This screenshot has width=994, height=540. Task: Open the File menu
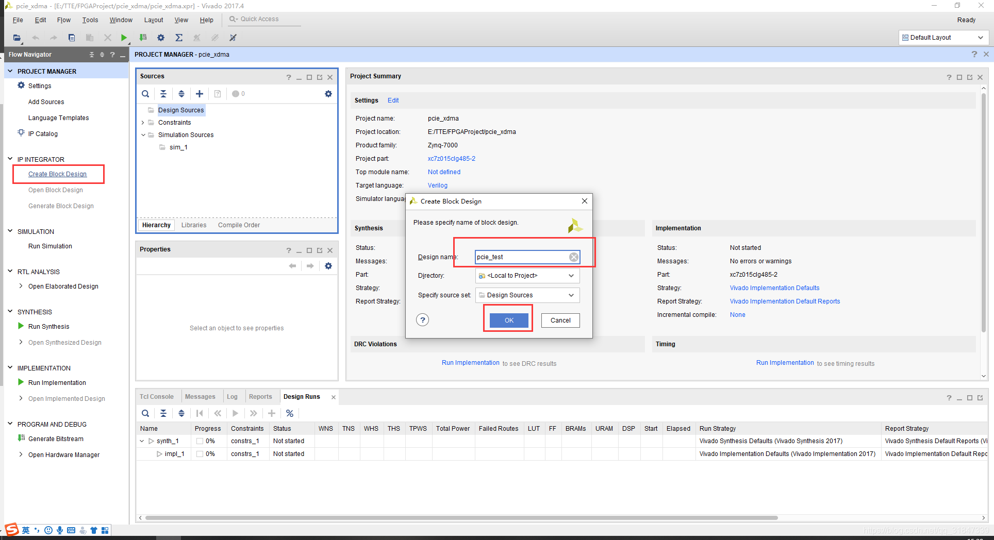[x=18, y=20]
